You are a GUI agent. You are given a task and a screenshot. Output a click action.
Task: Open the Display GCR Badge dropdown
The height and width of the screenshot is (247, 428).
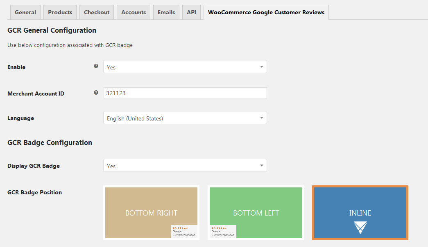click(185, 166)
